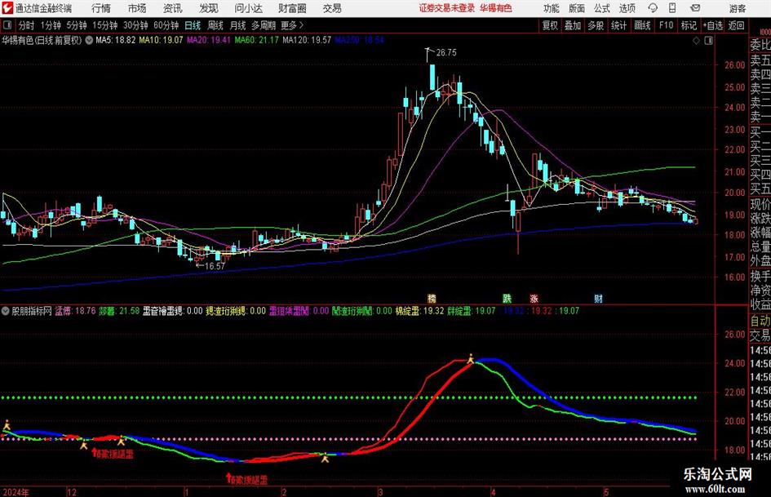The width and height of the screenshot is (771, 497).
Task: Click the MA120: 19.57 indicator value
Action: 306,40
